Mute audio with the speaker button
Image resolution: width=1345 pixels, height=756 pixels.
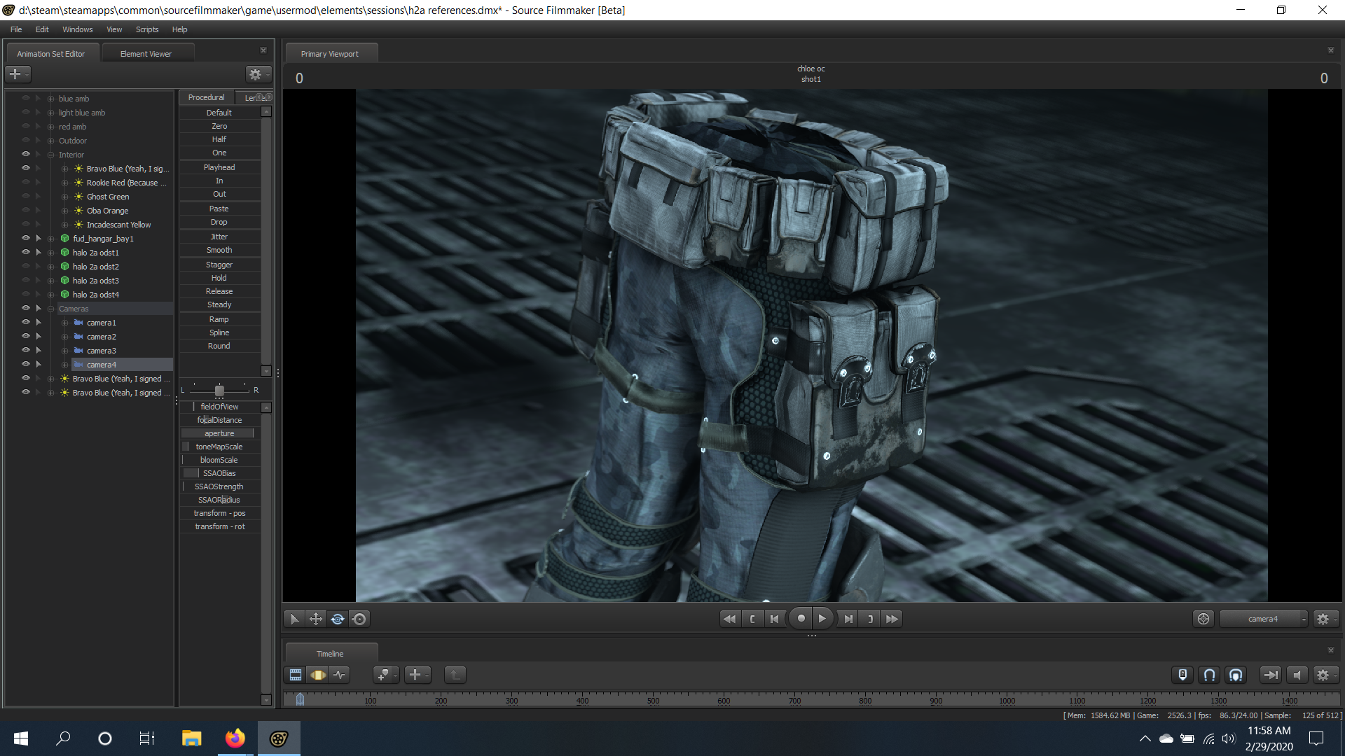coord(1297,675)
